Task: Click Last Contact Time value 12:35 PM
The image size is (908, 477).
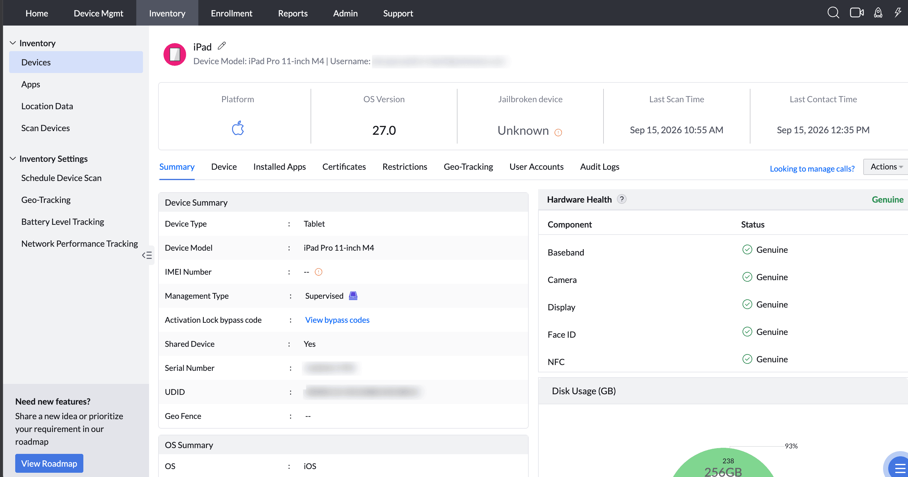Action: point(823,130)
